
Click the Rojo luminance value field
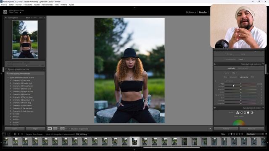coord(260,84)
